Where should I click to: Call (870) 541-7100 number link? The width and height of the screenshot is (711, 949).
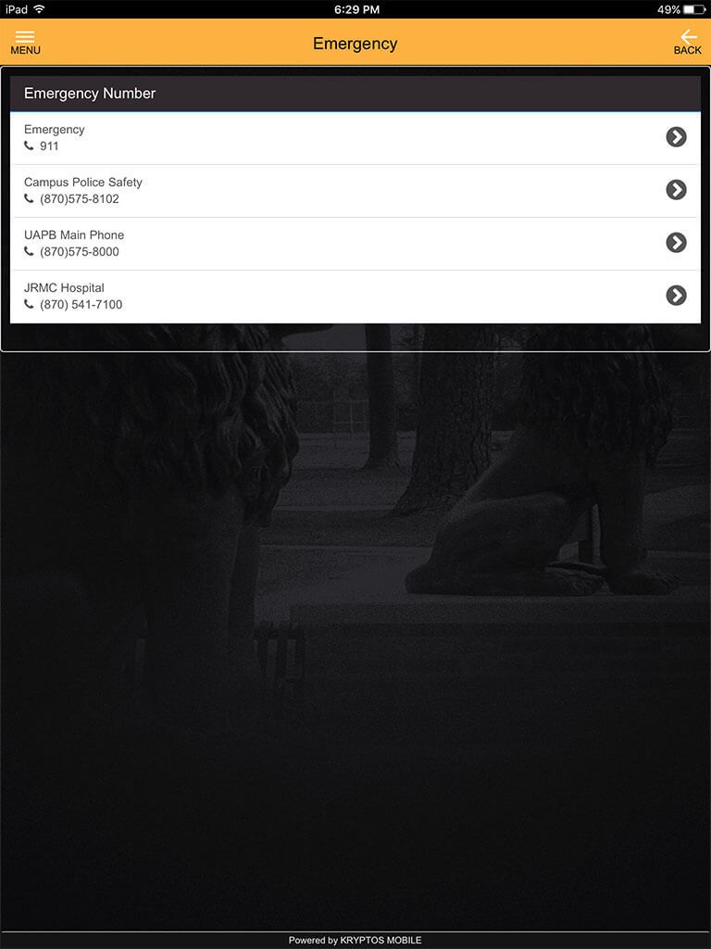pos(81,304)
